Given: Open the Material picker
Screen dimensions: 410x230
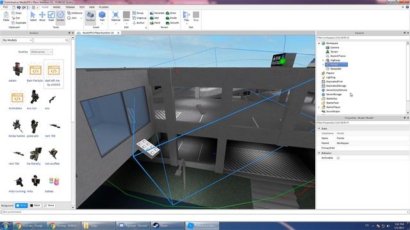Looking at the screenshot, I should point(115,15).
